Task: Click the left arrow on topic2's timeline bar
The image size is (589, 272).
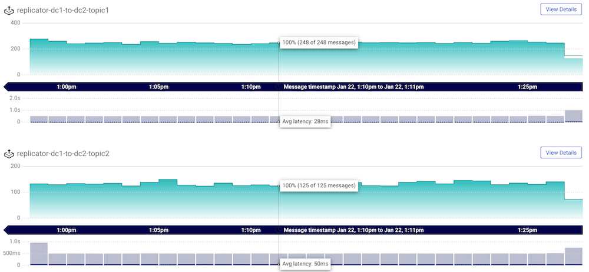Action: tap(6, 230)
